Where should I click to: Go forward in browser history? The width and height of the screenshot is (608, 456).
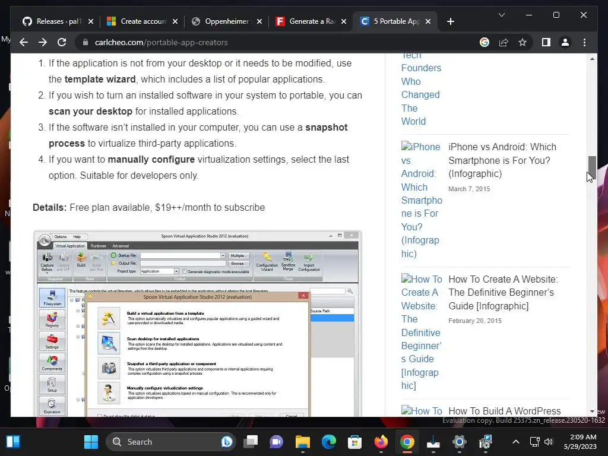click(x=43, y=42)
